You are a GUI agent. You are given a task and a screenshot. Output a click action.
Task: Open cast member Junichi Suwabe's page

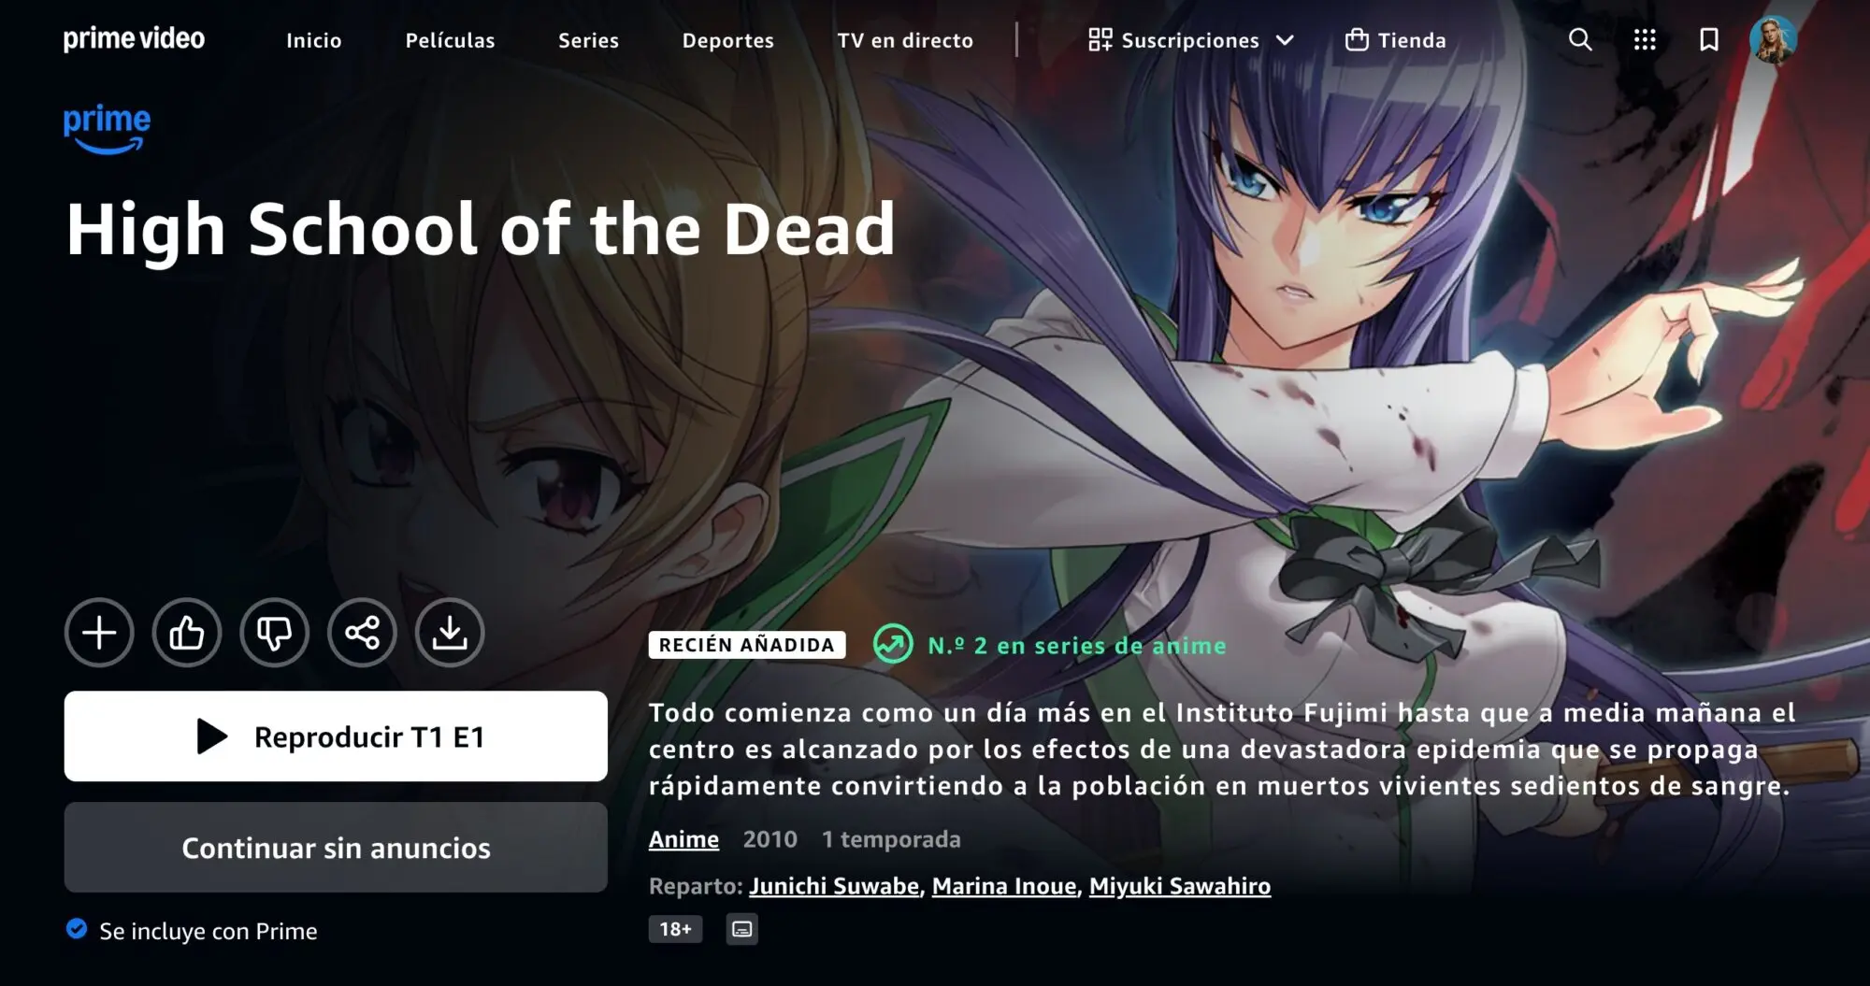pos(834,886)
